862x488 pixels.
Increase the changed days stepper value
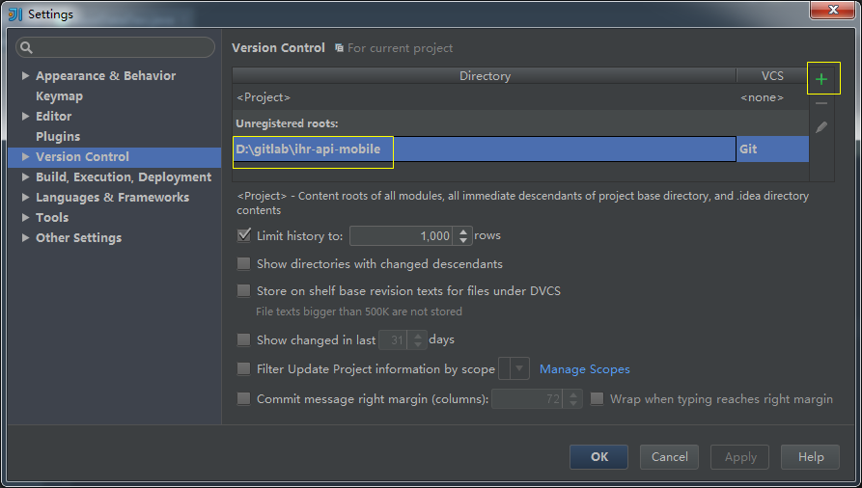point(418,336)
